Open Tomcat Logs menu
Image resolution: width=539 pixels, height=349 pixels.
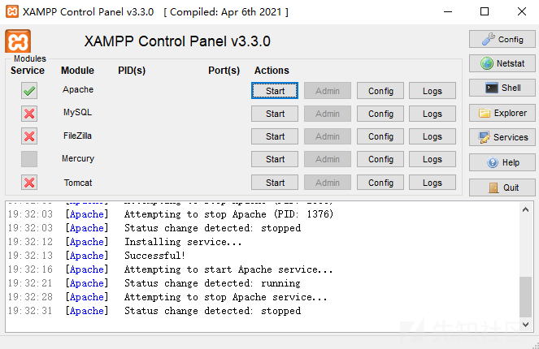433,183
